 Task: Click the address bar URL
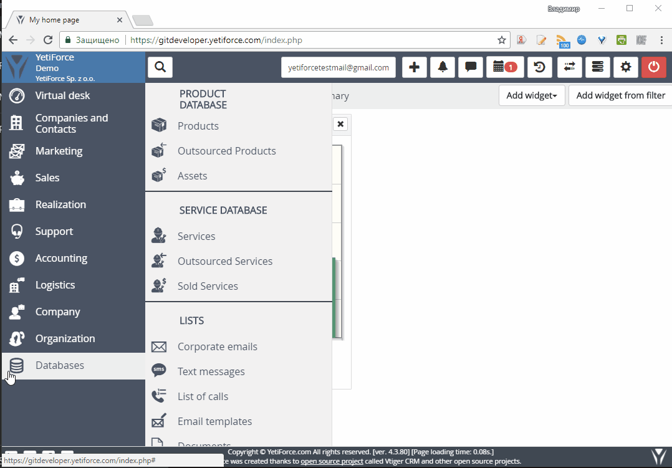pos(216,40)
